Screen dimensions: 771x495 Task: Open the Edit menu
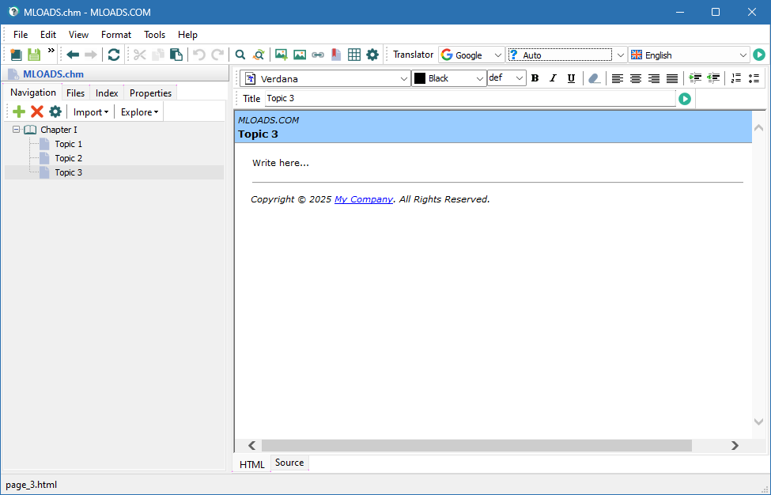tap(48, 35)
